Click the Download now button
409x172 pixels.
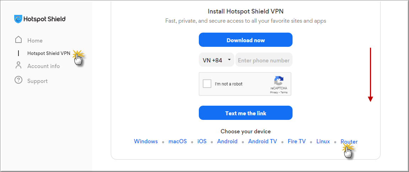[246, 40]
